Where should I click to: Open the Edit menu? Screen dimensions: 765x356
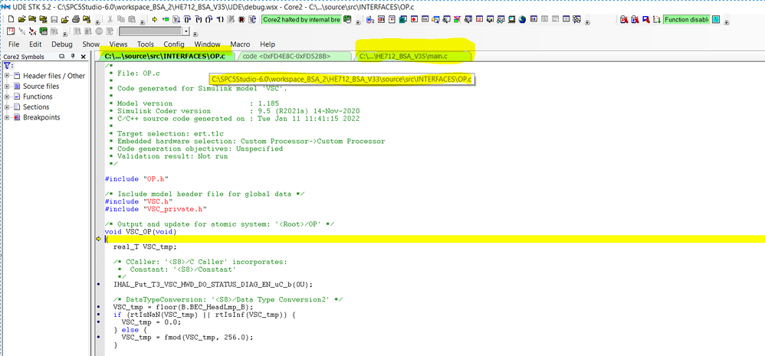pos(35,44)
